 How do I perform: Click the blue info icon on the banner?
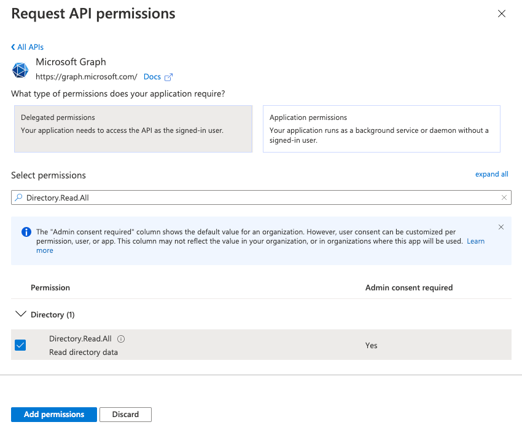pos(26,232)
